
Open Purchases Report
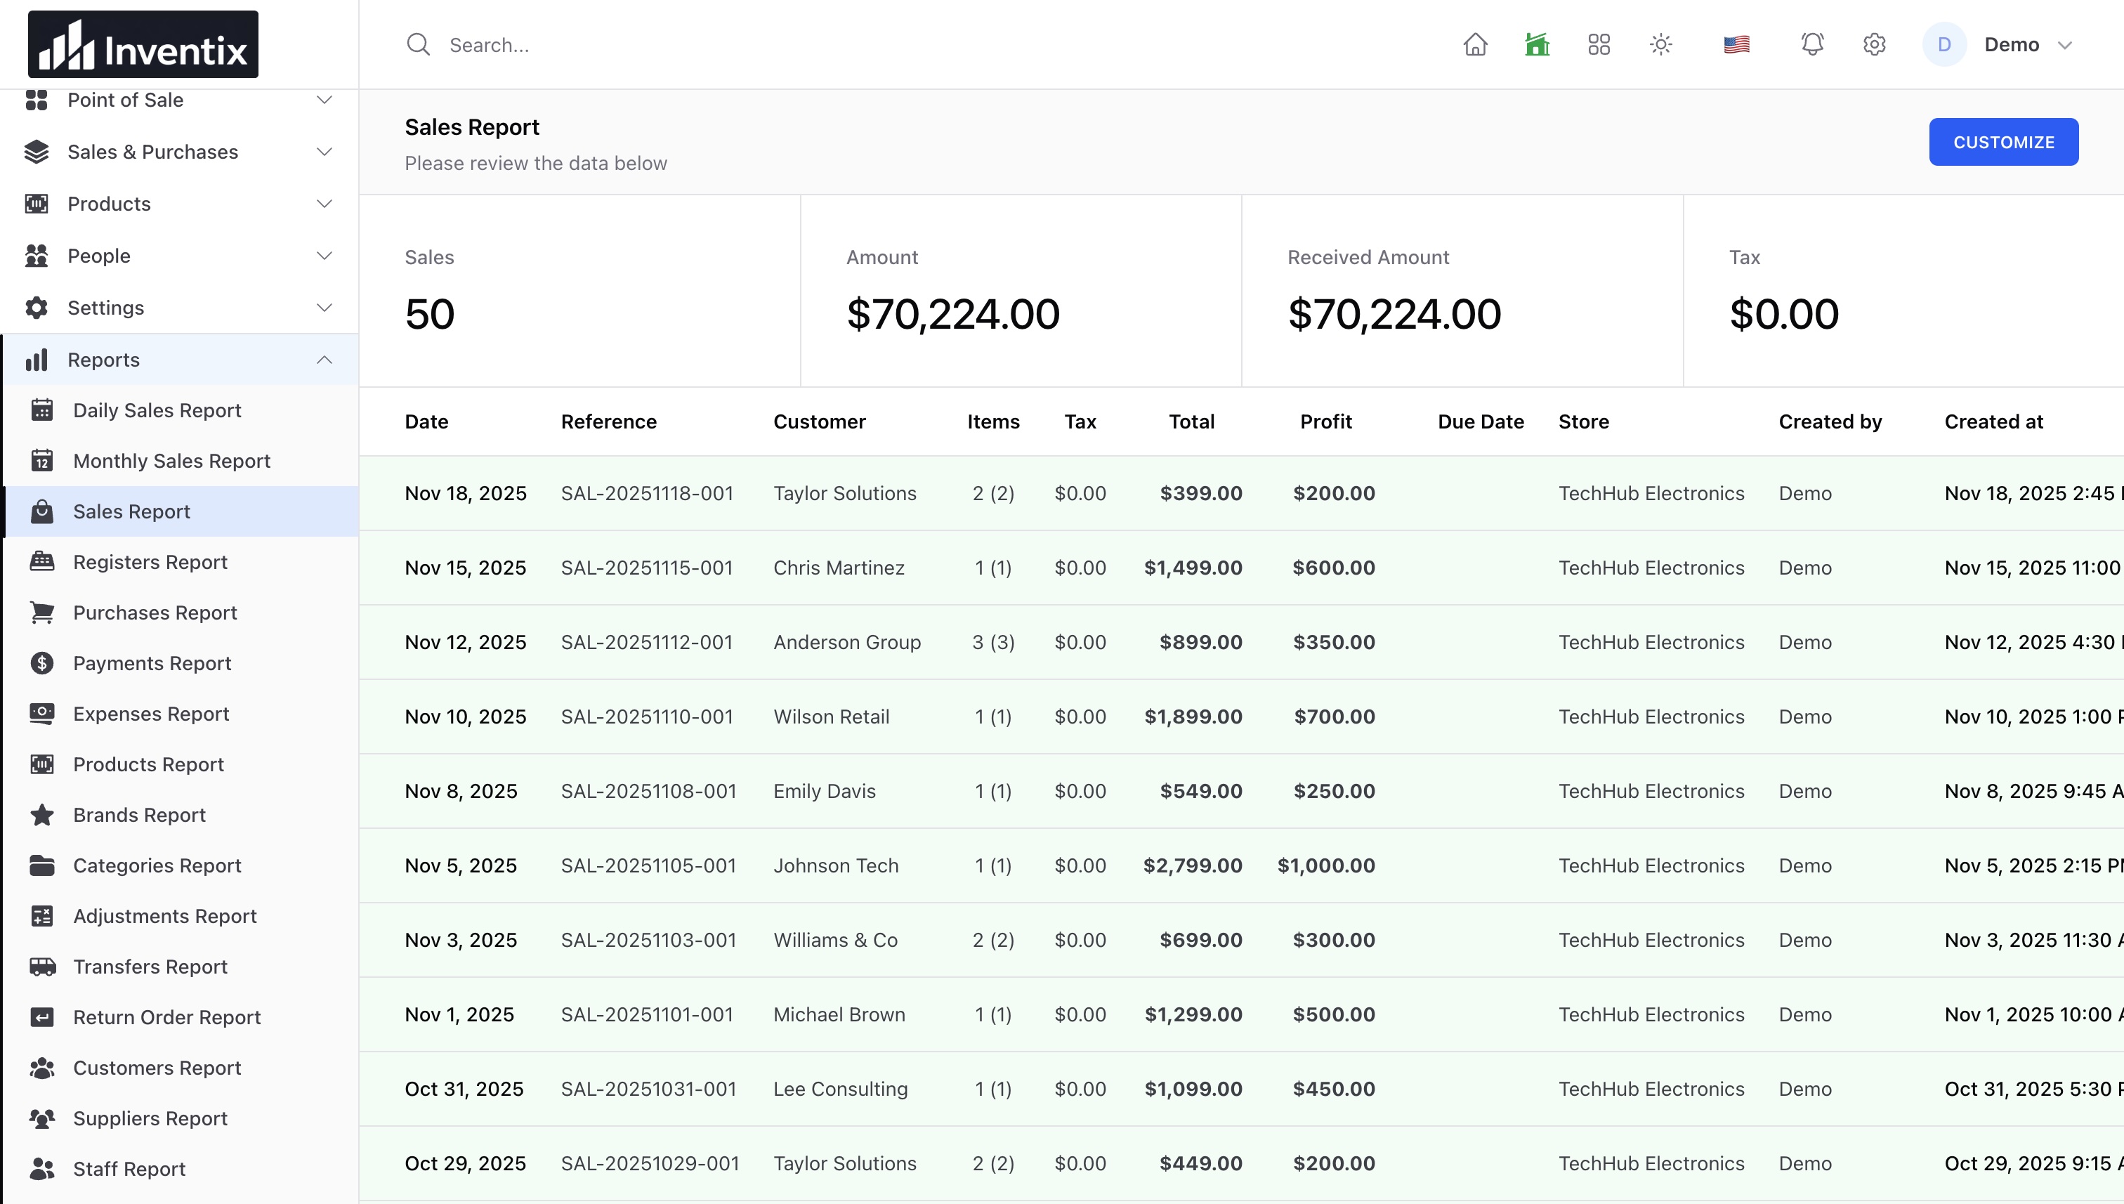pyautogui.click(x=181, y=613)
